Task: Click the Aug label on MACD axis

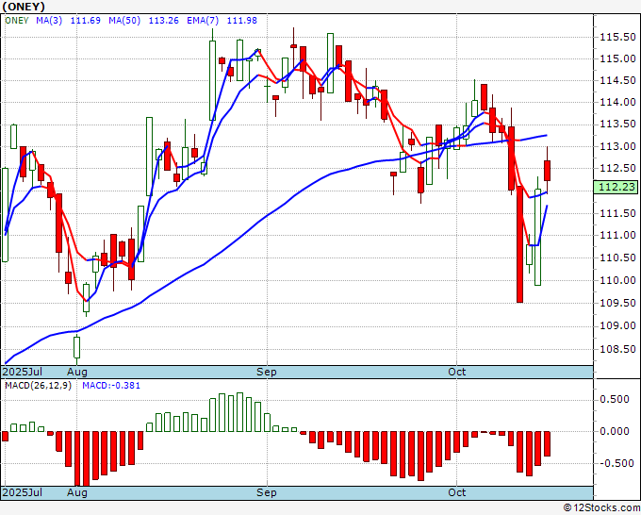Action: [x=77, y=492]
